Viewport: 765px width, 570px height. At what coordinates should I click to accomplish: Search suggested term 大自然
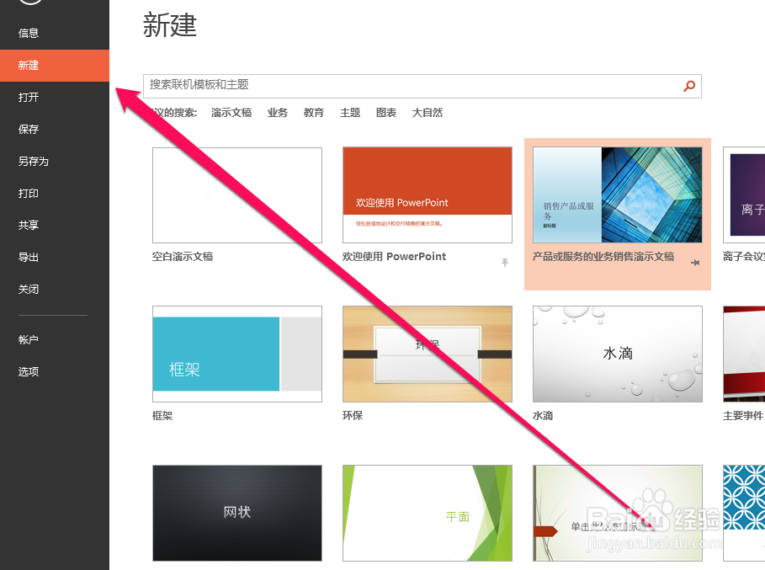(x=428, y=113)
